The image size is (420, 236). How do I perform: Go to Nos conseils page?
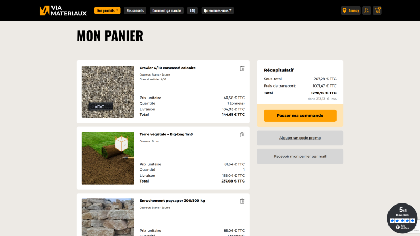(x=135, y=10)
